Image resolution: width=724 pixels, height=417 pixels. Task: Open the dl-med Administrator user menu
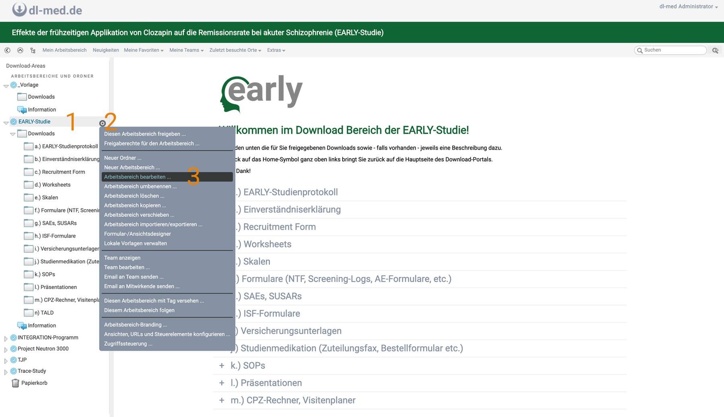pyautogui.click(x=688, y=6)
